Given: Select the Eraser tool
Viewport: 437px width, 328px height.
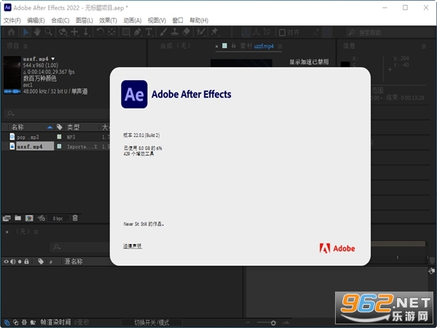Looking at the screenshot, I should [x=186, y=32].
